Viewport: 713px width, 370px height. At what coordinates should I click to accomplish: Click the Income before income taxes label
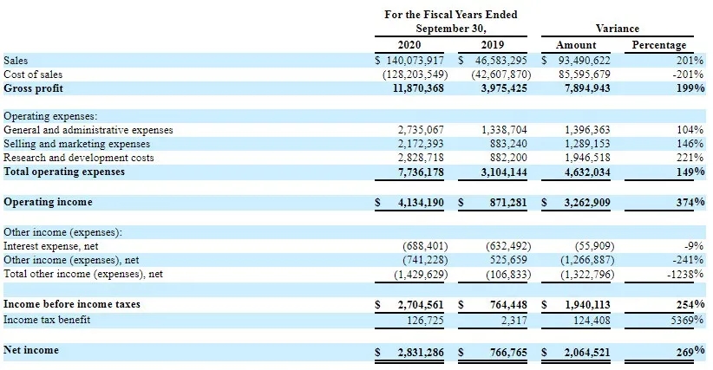(x=72, y=305)
